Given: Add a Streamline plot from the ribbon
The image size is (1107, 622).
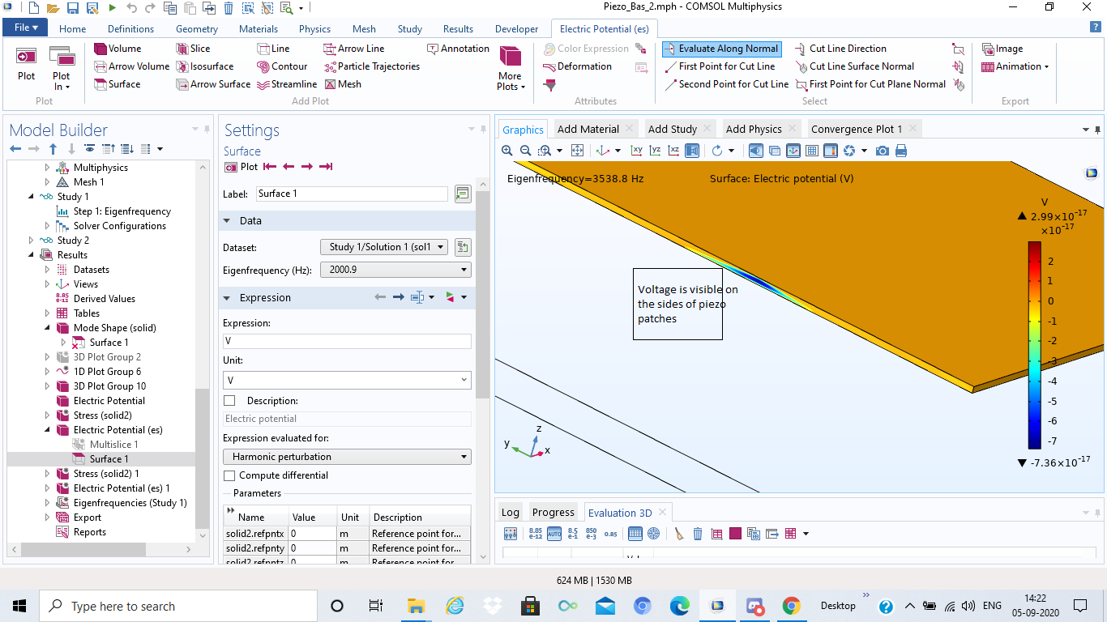Looking at the screenshot, I should pyautogui.click(x=287, y=84).
